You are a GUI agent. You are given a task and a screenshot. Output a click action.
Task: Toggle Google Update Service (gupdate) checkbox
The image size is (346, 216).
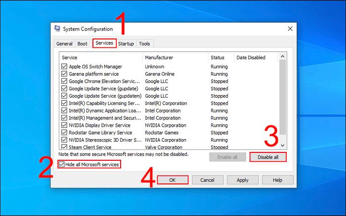point(64,88)
